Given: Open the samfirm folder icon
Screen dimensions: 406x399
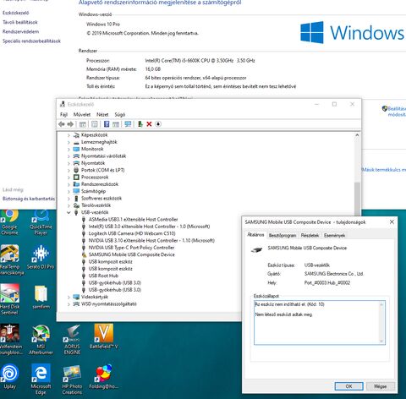Looking at the screenshot, I should tap(41, 297).
